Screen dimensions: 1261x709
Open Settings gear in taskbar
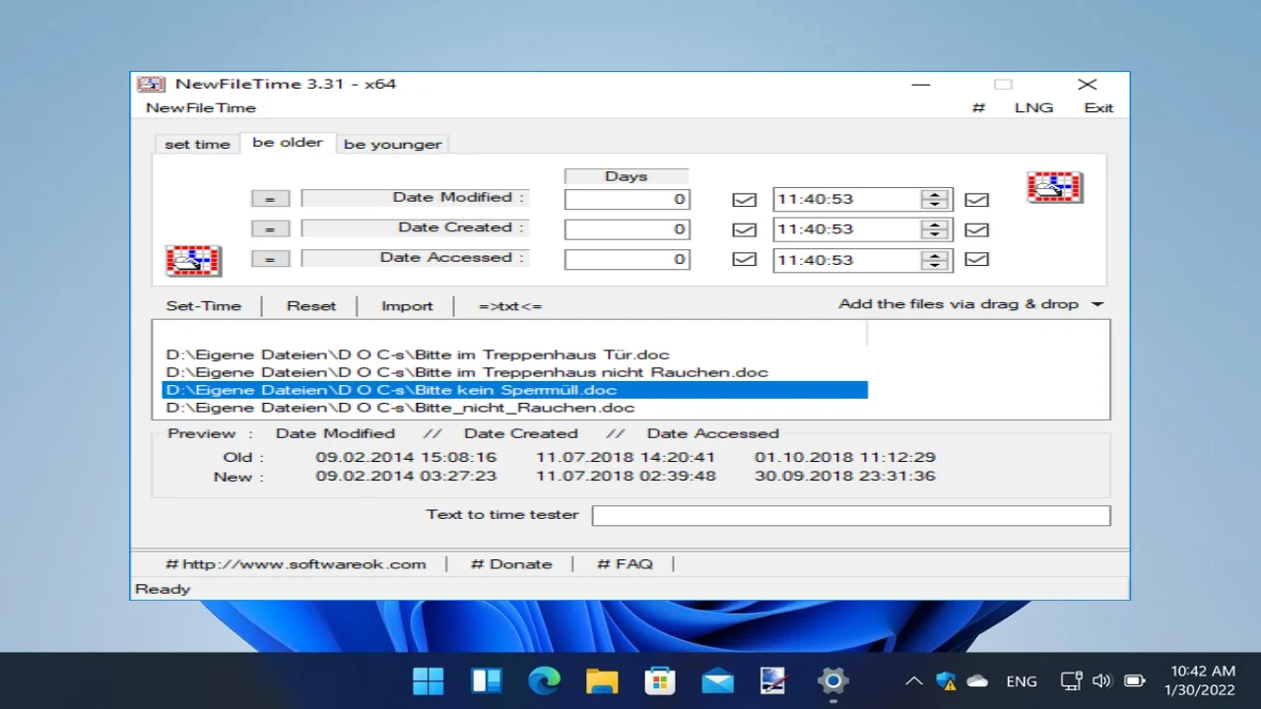pos(832,680)
